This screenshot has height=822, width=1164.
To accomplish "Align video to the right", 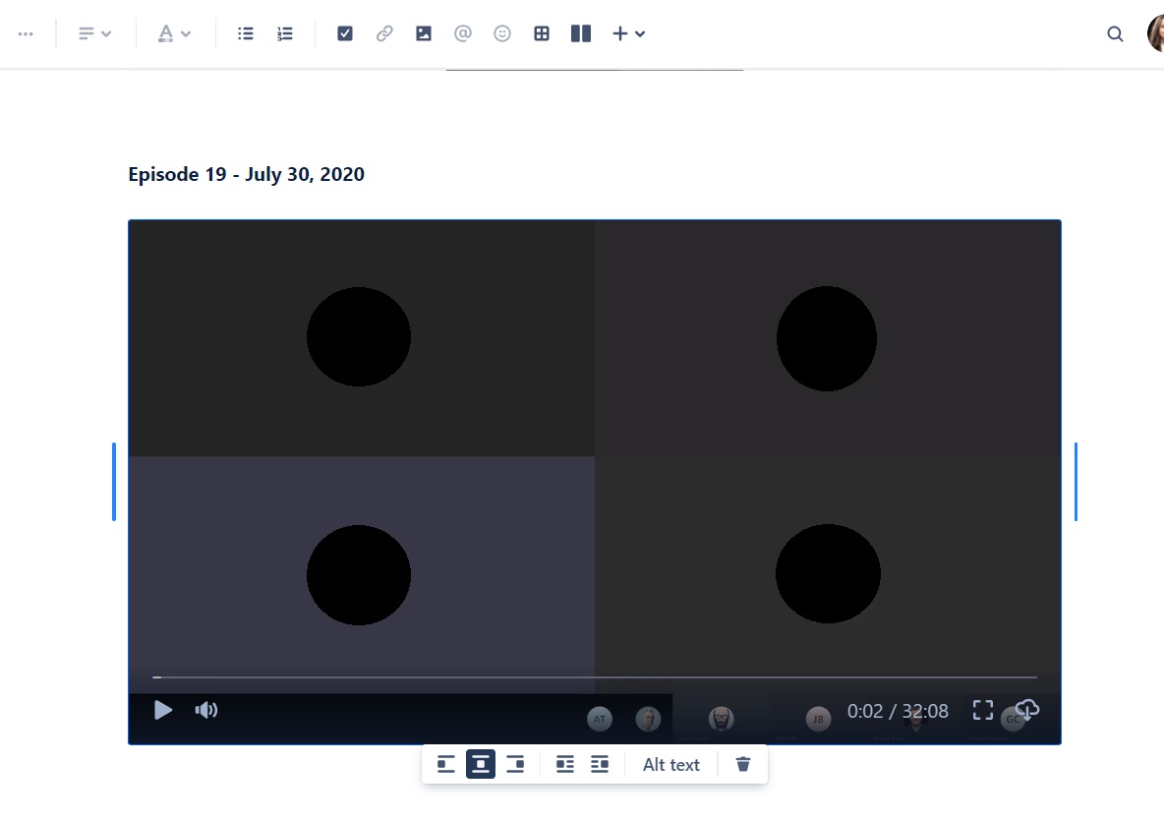I will [515, 764].
